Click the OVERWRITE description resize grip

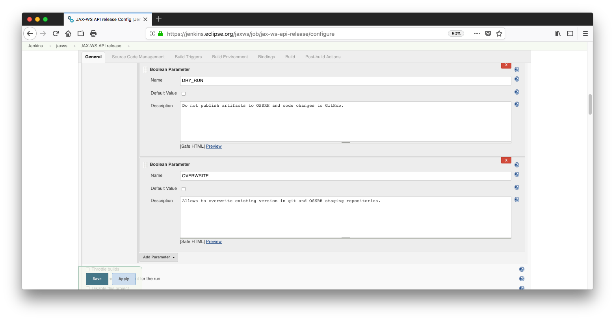346,238
